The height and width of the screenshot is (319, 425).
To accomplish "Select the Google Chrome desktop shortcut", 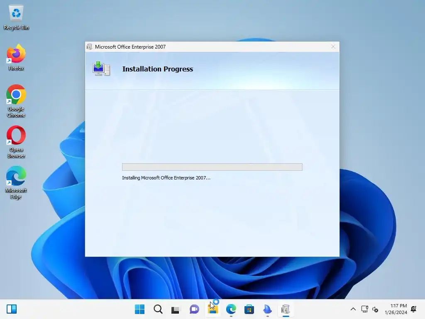I will [16, 101].
